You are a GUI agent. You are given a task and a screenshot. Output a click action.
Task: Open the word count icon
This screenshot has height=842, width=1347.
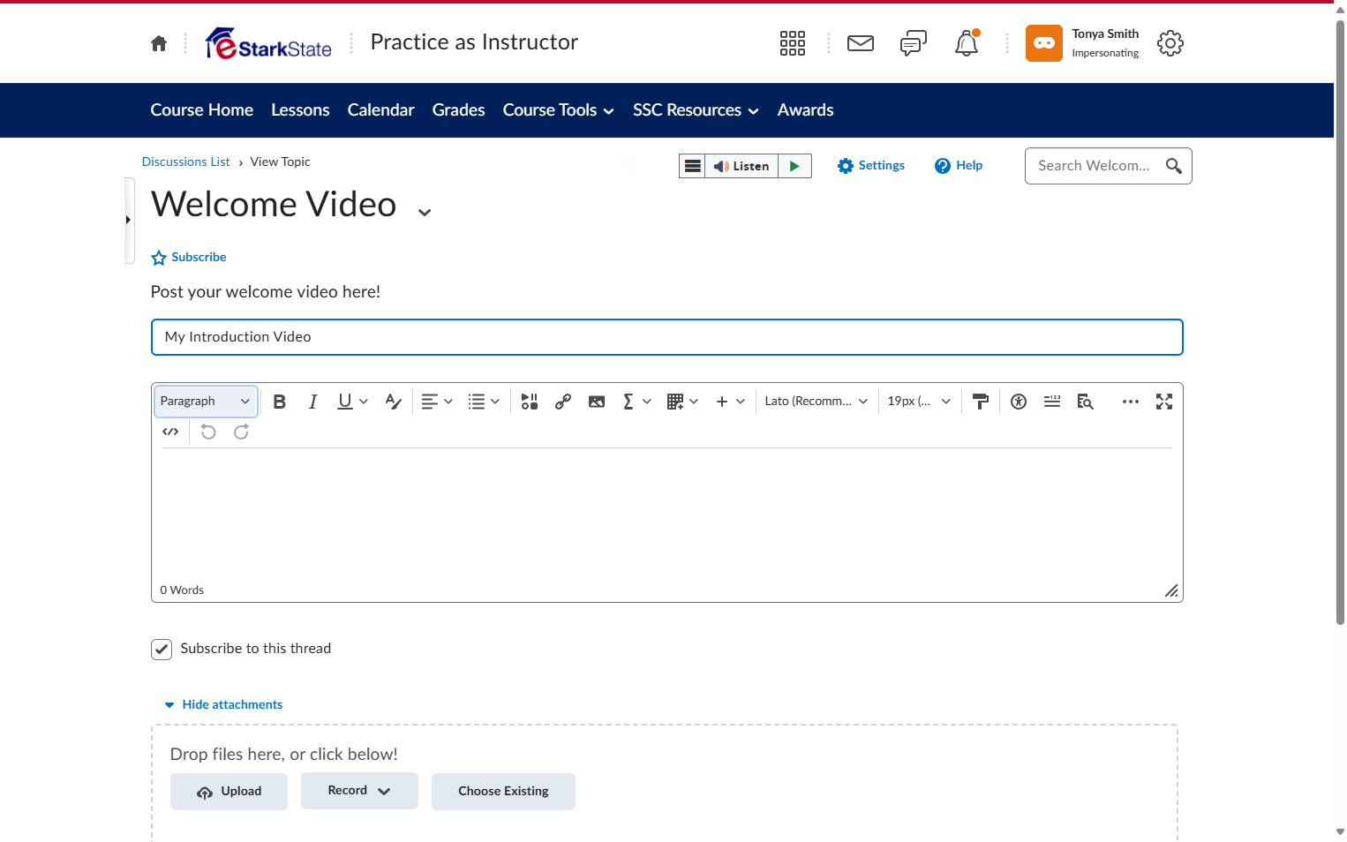pos(1052,402)
